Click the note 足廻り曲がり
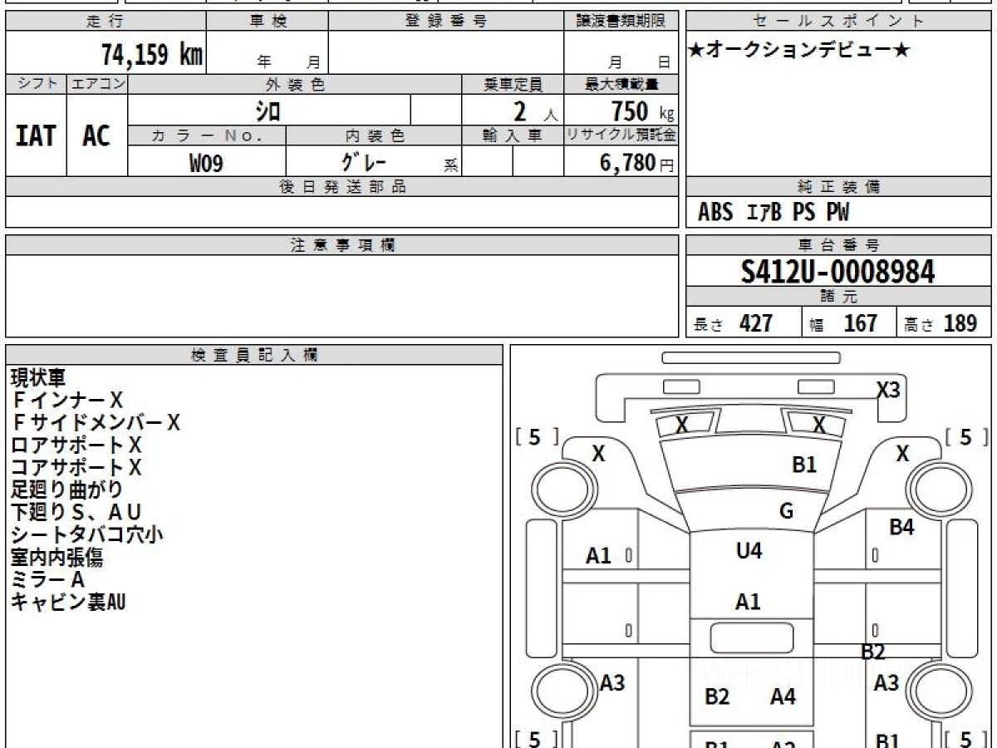This screenshot has height=748, width=997. (66, 490)
